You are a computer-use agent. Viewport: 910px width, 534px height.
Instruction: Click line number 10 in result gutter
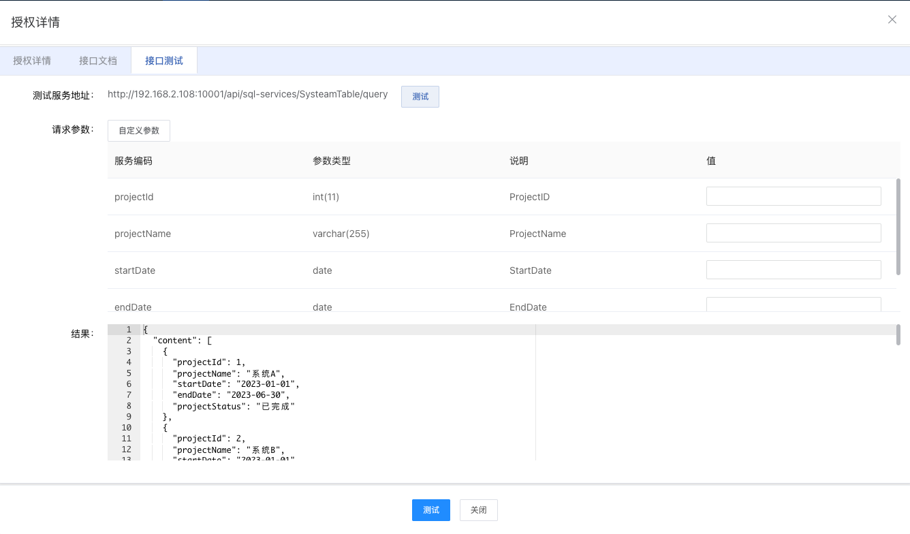pos(127,428)
